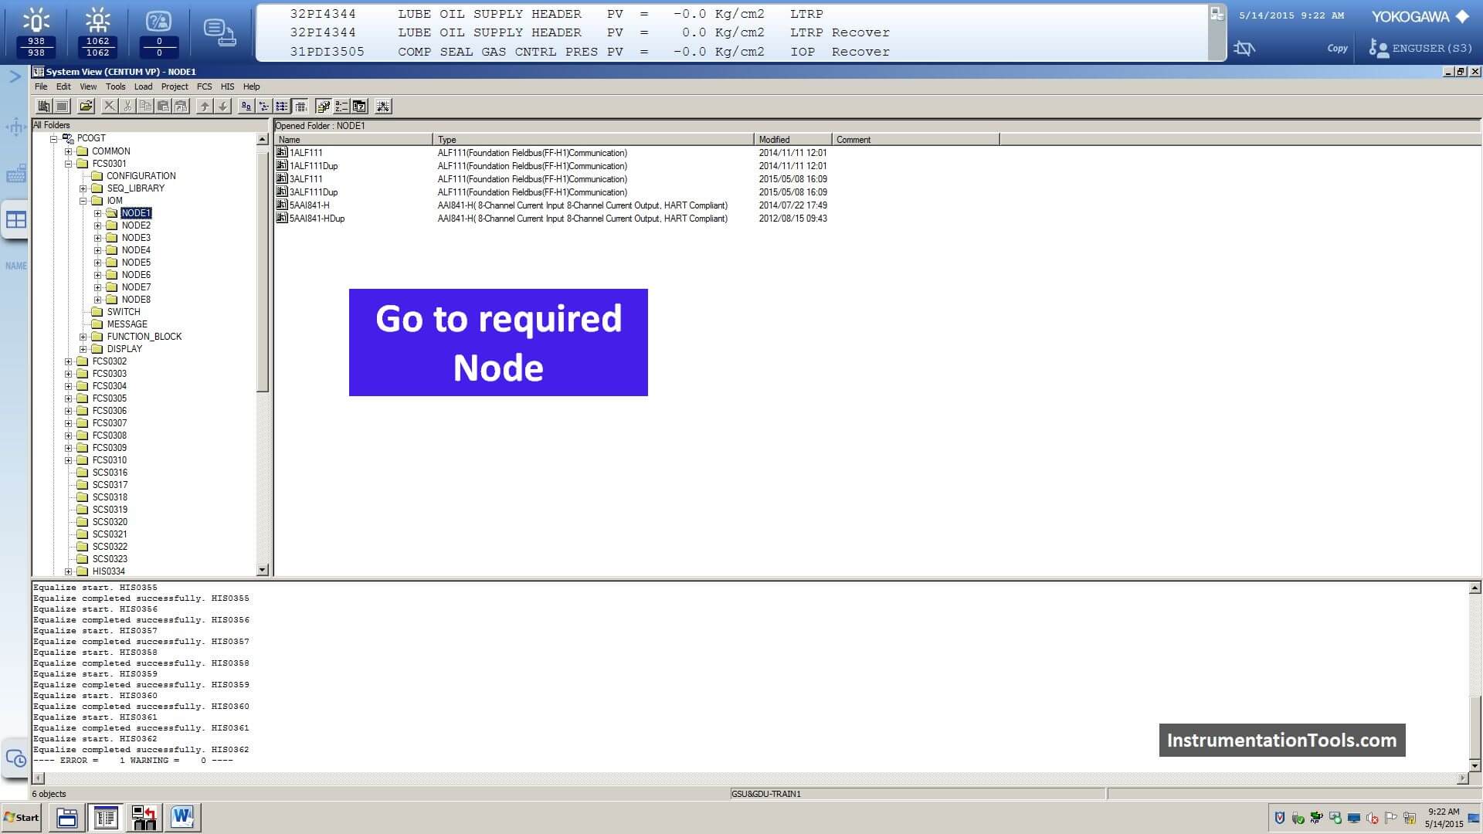Select the DISPLAY folder in tree
The image size is (1483, 834).
(x=124, y=348)
